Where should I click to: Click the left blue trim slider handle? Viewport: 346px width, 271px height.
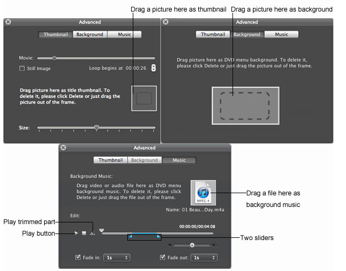(x=131, y=236)
